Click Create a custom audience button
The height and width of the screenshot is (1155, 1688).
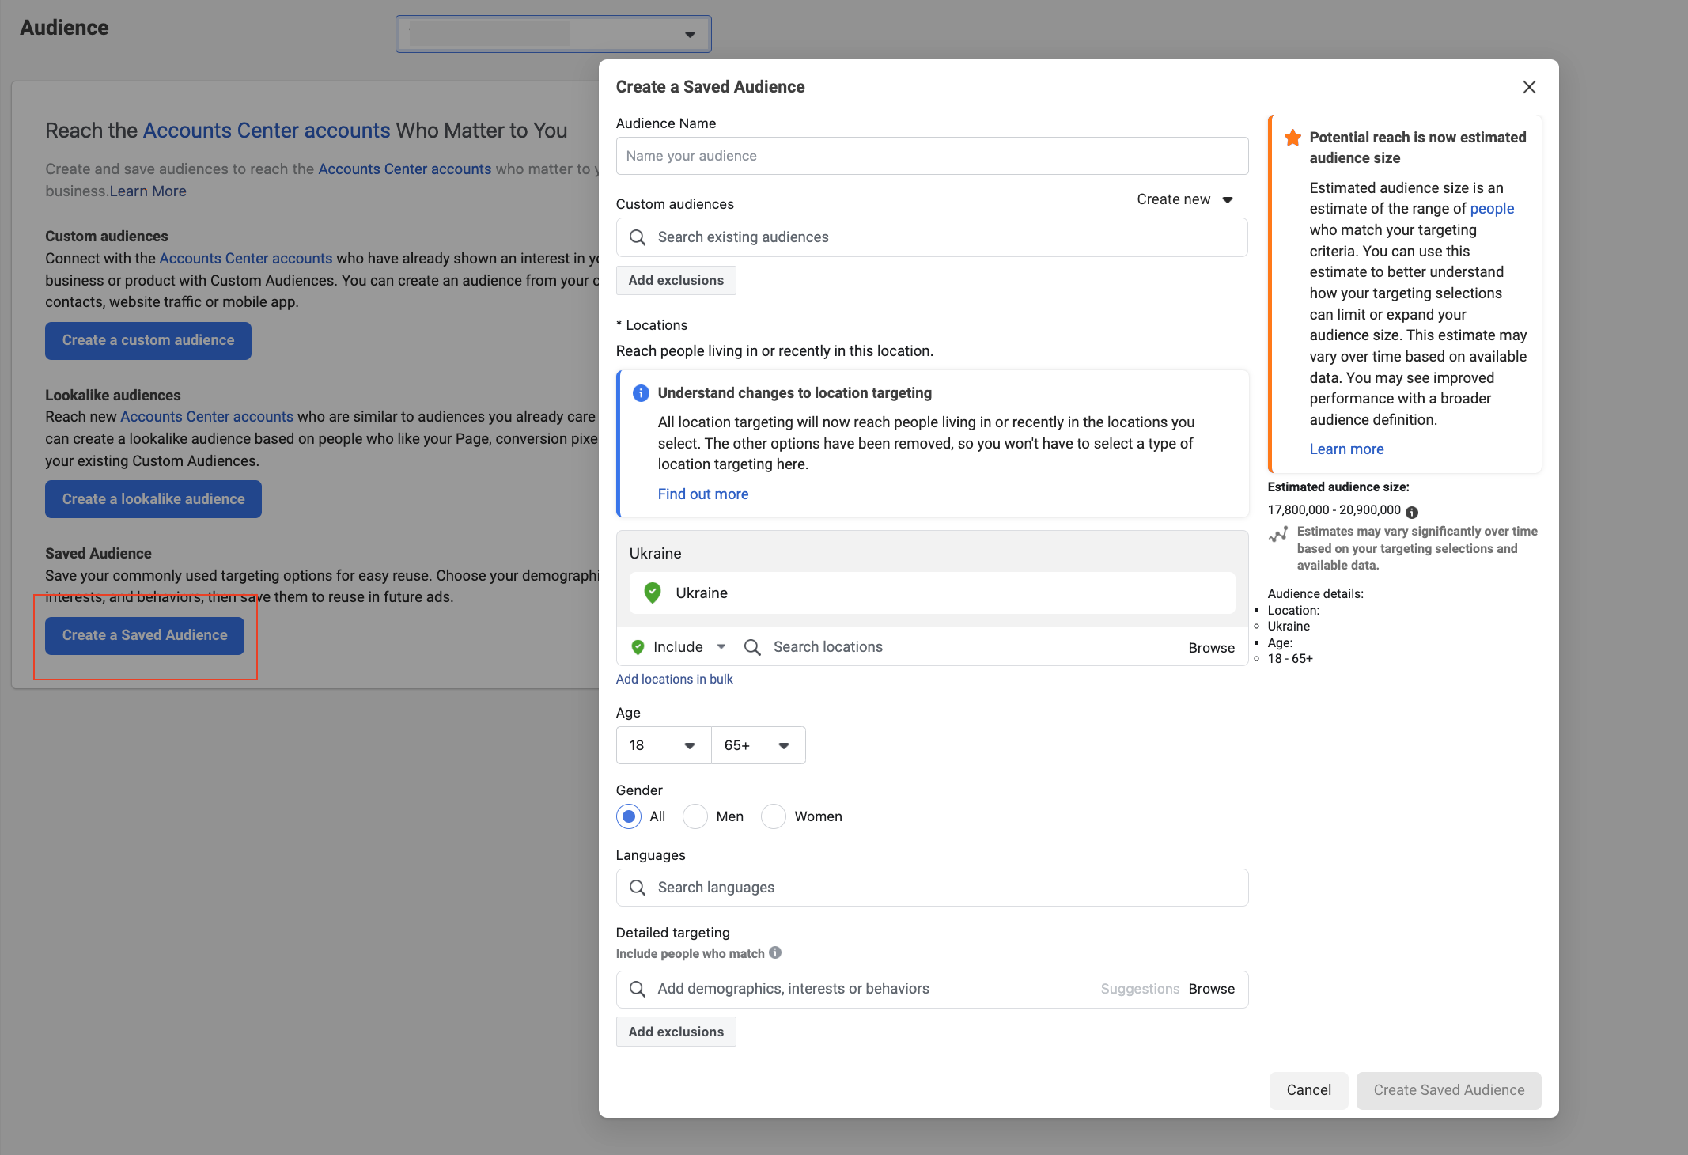coord(148,340)
